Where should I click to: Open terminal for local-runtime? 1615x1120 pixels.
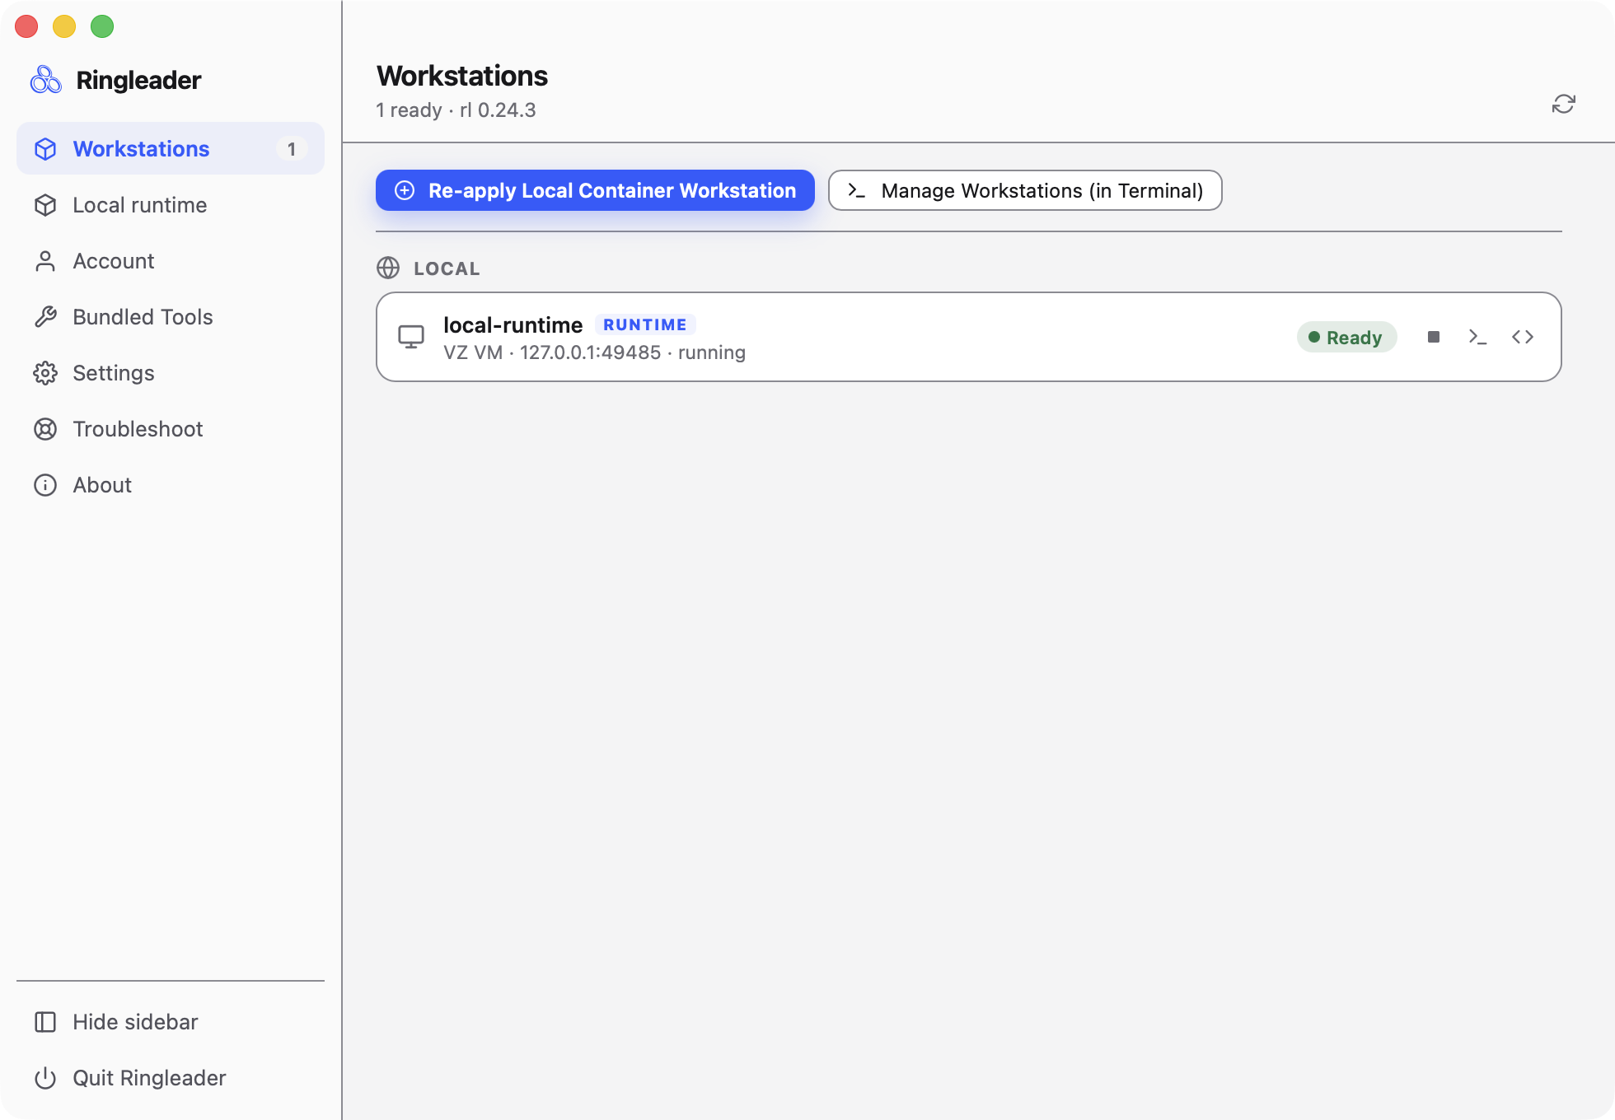point(1478,337)
